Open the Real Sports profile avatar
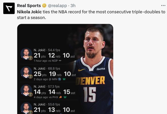 9,8
